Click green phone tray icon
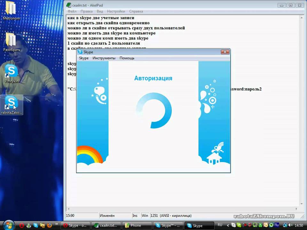This screenshot has width=307, height=230. pyautogui.click(x=260, y=225)
